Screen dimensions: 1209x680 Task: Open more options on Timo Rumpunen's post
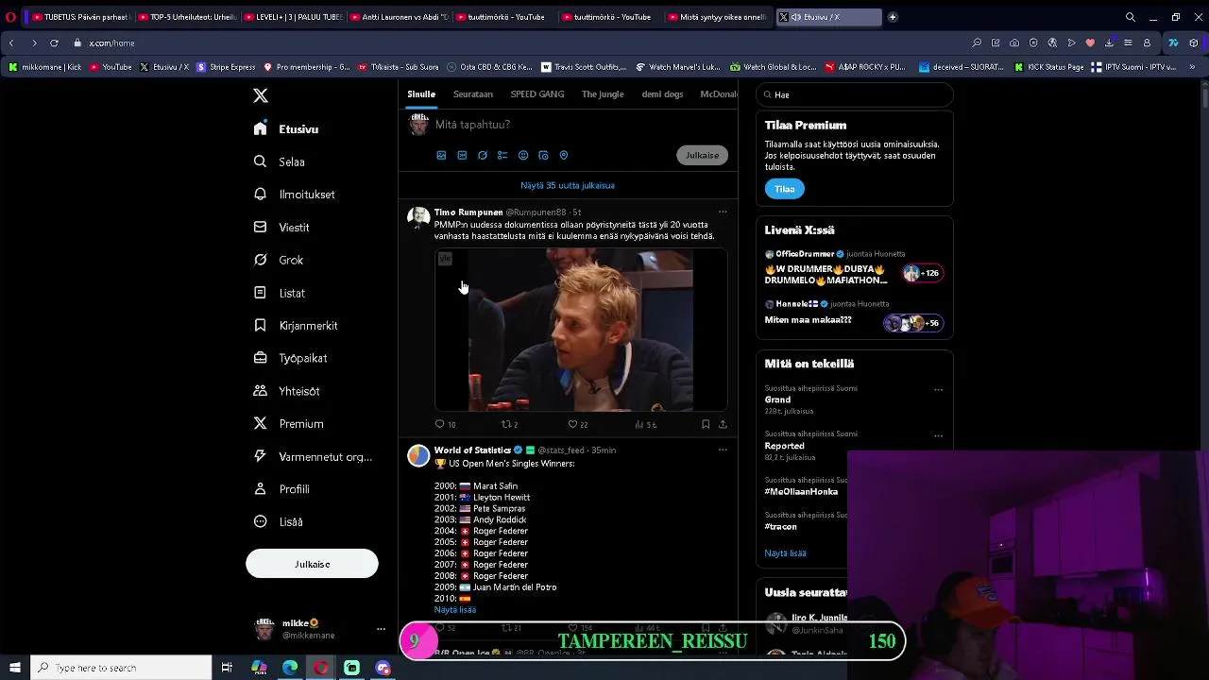(723, 212)
